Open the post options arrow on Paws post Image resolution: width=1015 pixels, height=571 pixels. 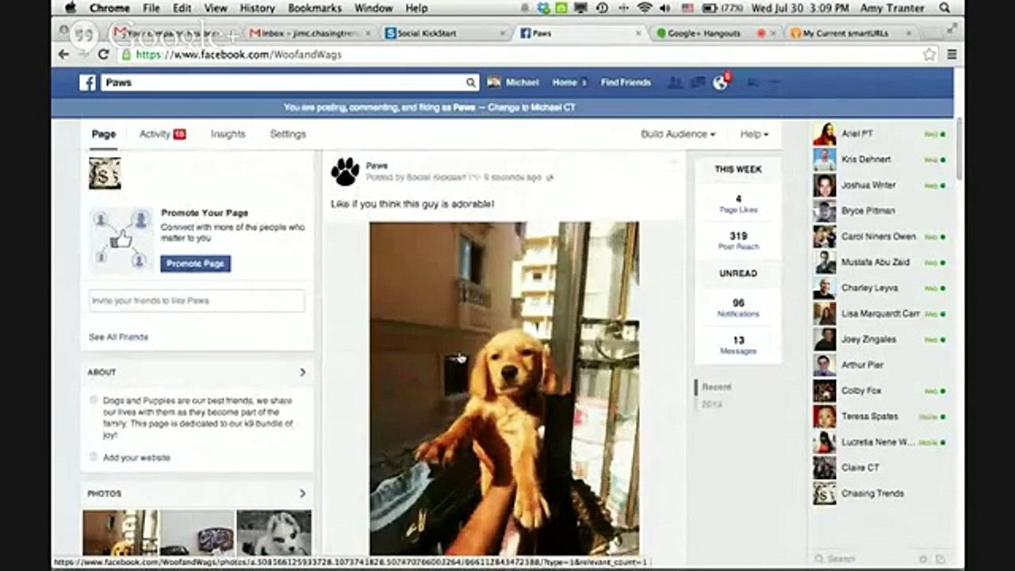(x=674, y=164)
